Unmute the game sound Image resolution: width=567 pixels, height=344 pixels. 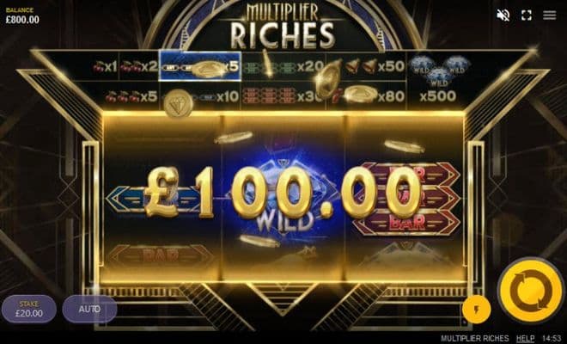point(503,15)
